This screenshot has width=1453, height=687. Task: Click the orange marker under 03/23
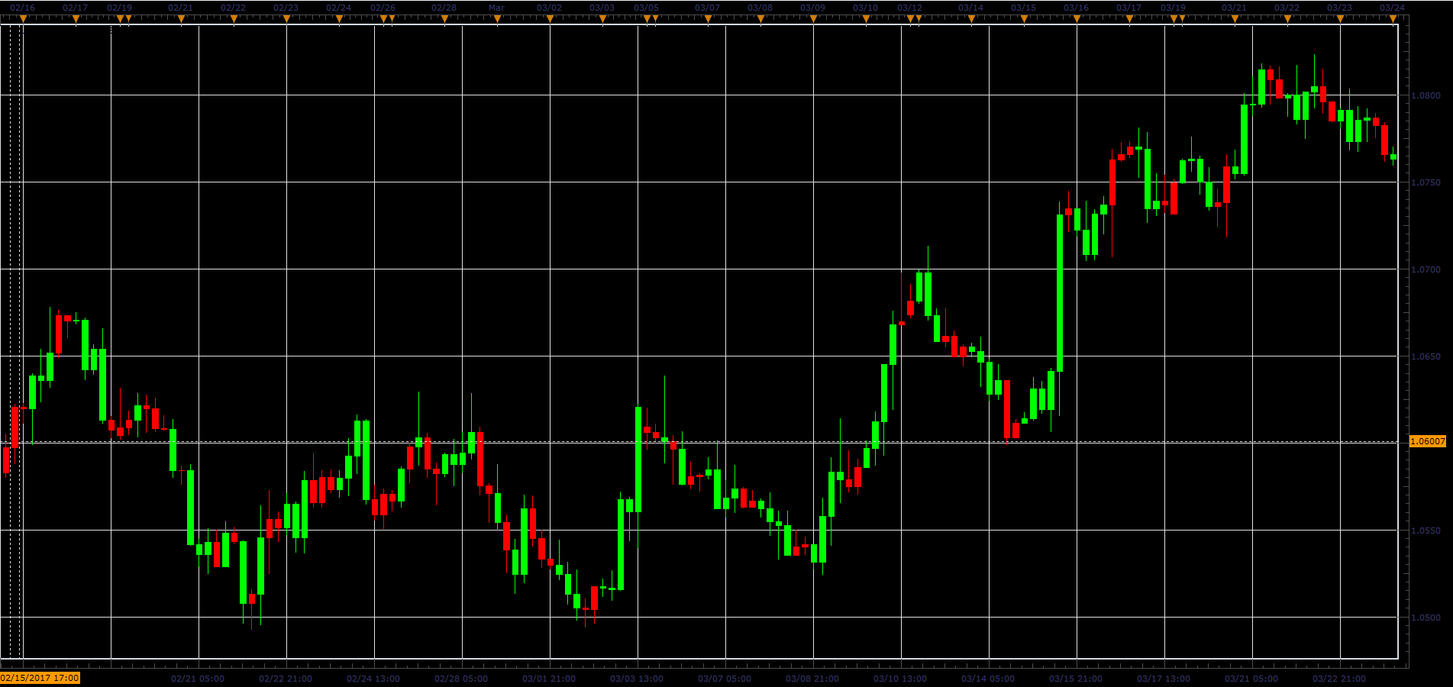pyautogui.click(x=1340, y=20)
